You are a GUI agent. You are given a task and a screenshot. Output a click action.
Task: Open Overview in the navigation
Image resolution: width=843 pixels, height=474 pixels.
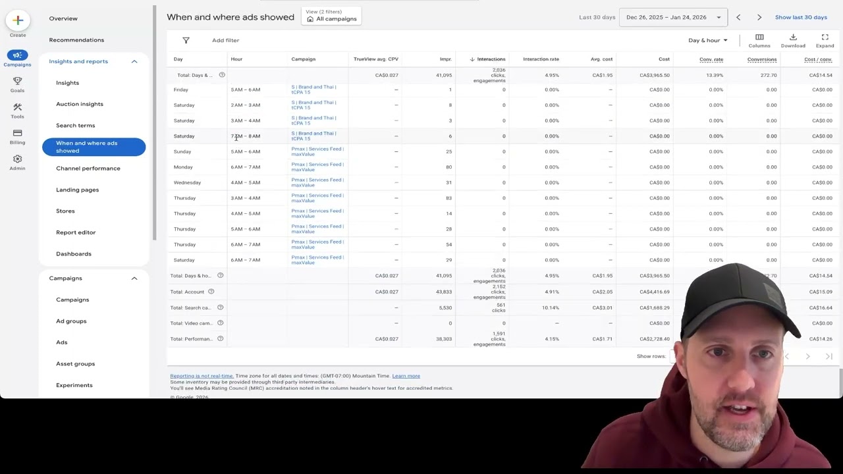[63, 18]
